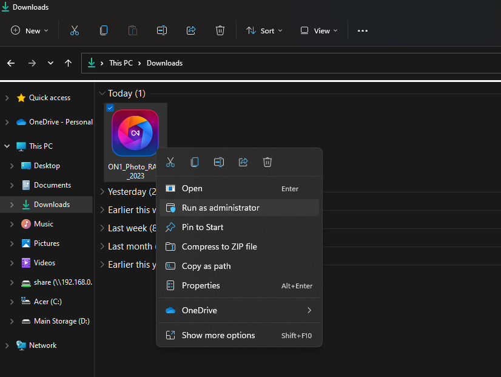Go back with the left arrow
The width and height of the screenshot is (501, 377).
coord(11,63)
